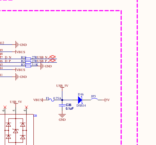The width and height of the screenshot is (156, 145).
Task: Select the R18 designator label
Action: click(24, 57)
